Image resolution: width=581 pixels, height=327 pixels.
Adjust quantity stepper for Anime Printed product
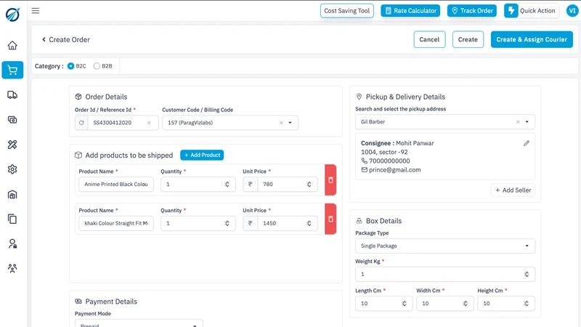tap(227, 185)
